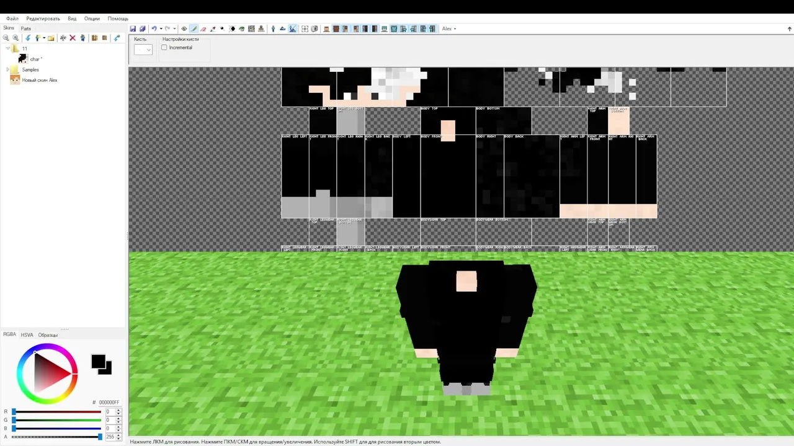Switch to the Skins tab
The height and width of the screenshot is (446, 794).
point(9,28)
